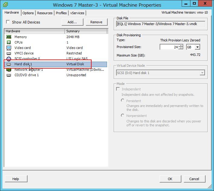This screenshot has width=214, height=191.
Task: Click the Memory chip icon
Action: point(9,37)
